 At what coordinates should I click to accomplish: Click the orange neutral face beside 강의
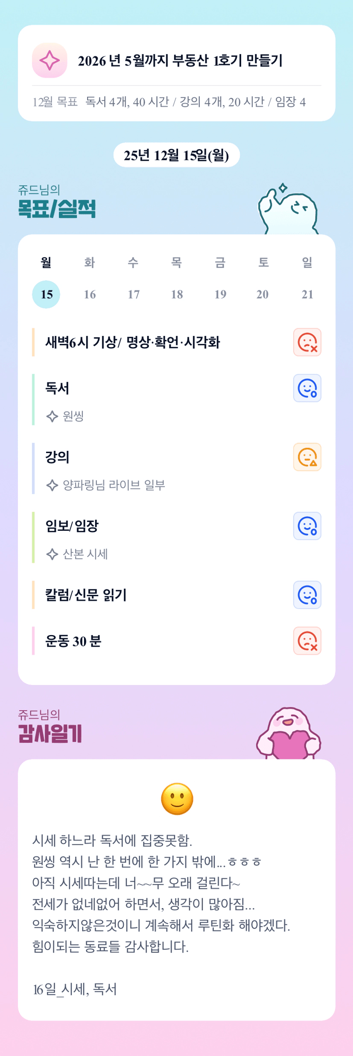tap(307, 457)
